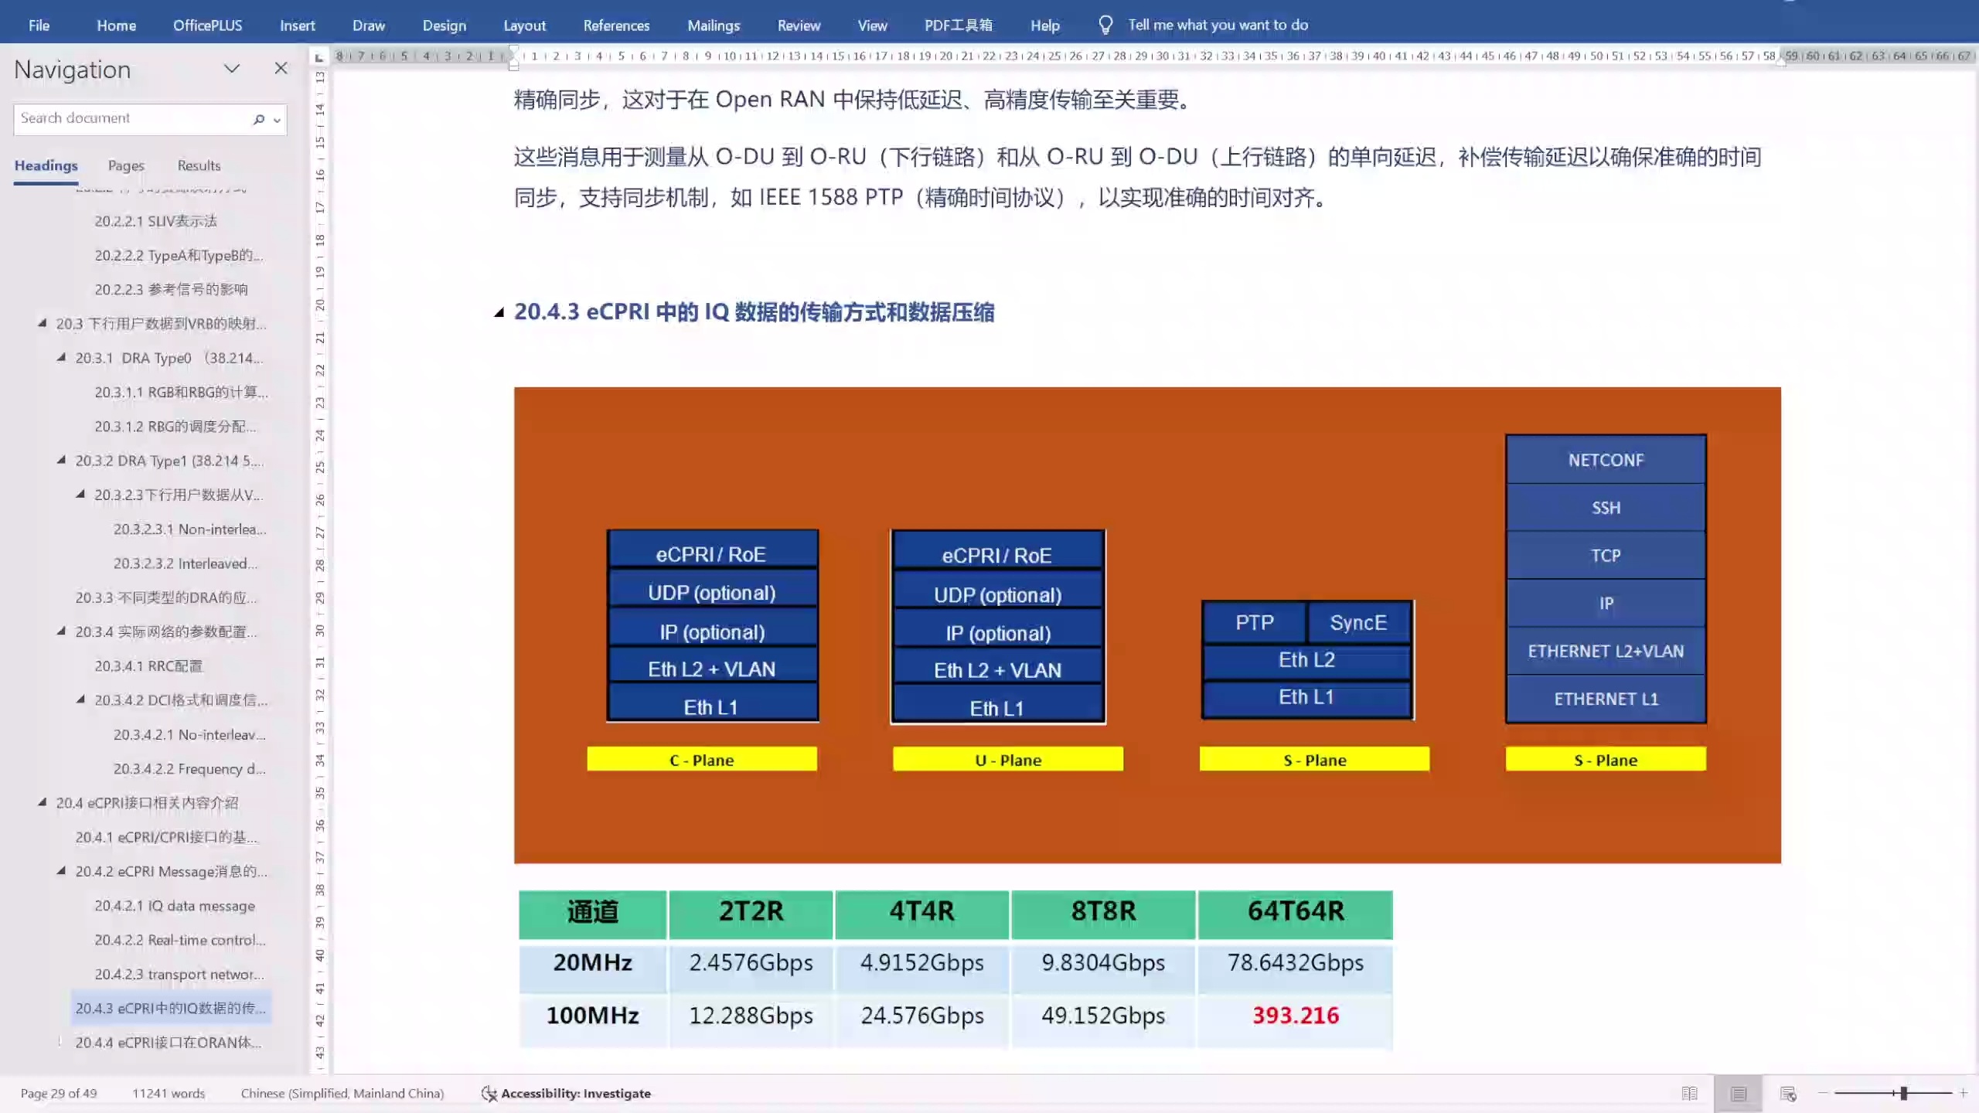
Task: Collapse the 20.4.3 heading triangle in the document
Action: [x=499, y=314]
